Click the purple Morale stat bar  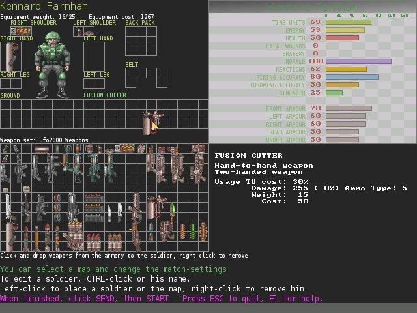pos(358,61)
